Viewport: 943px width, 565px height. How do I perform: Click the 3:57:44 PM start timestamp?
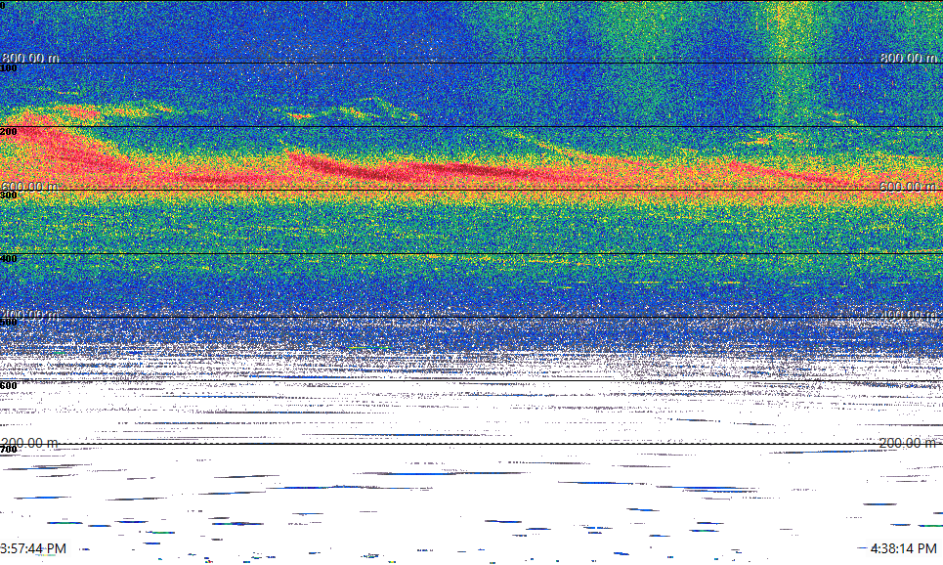(34, 549)
